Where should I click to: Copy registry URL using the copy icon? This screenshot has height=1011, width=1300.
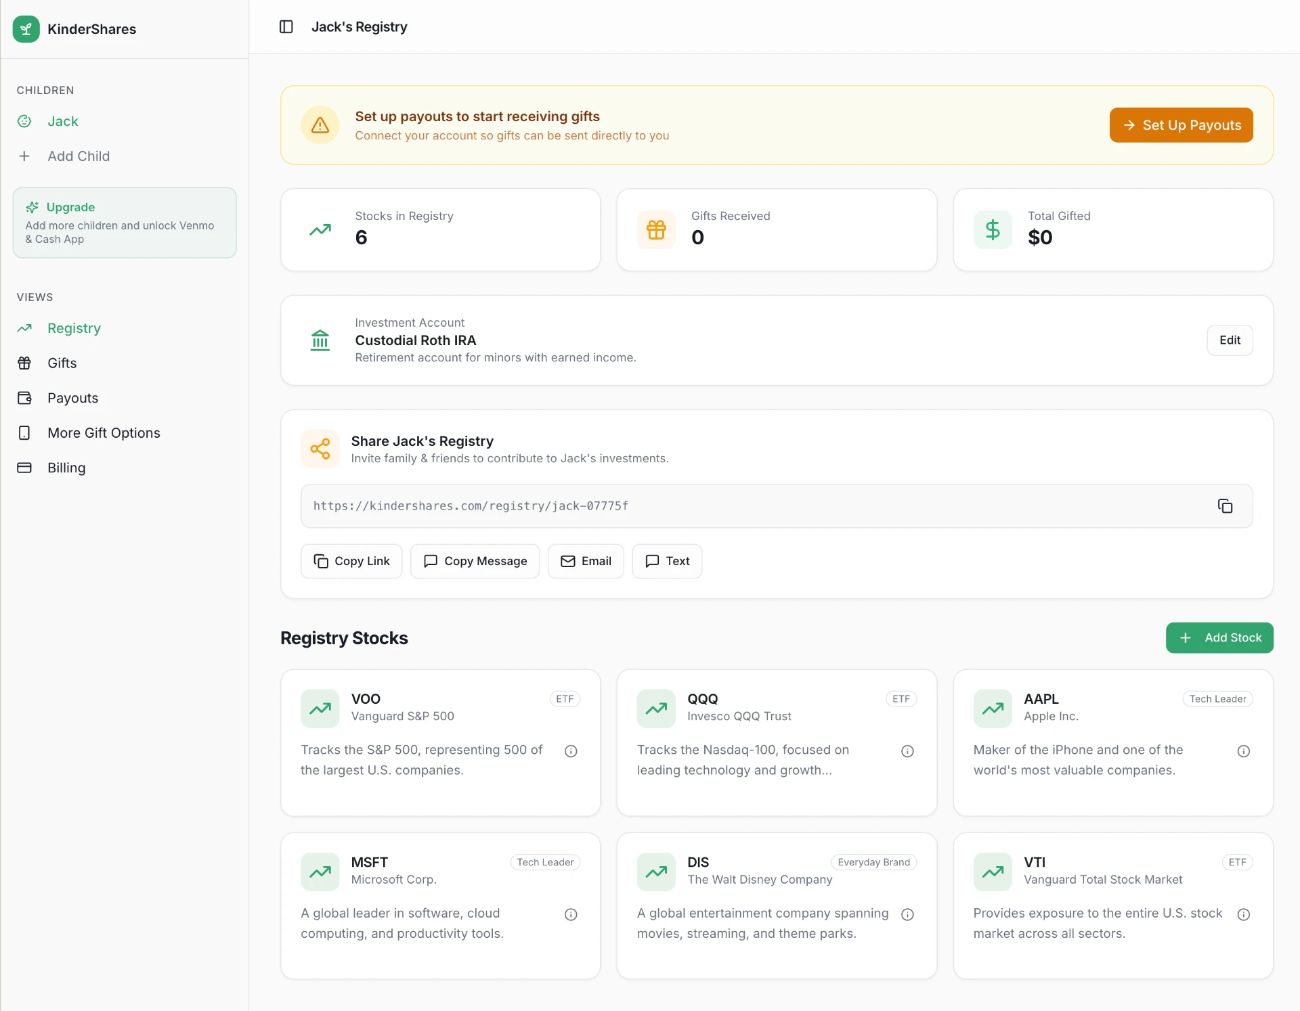(1225, 506)
